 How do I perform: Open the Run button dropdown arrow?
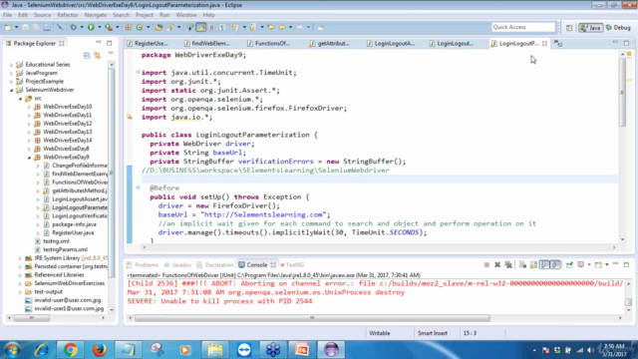(x=99, y=27)
